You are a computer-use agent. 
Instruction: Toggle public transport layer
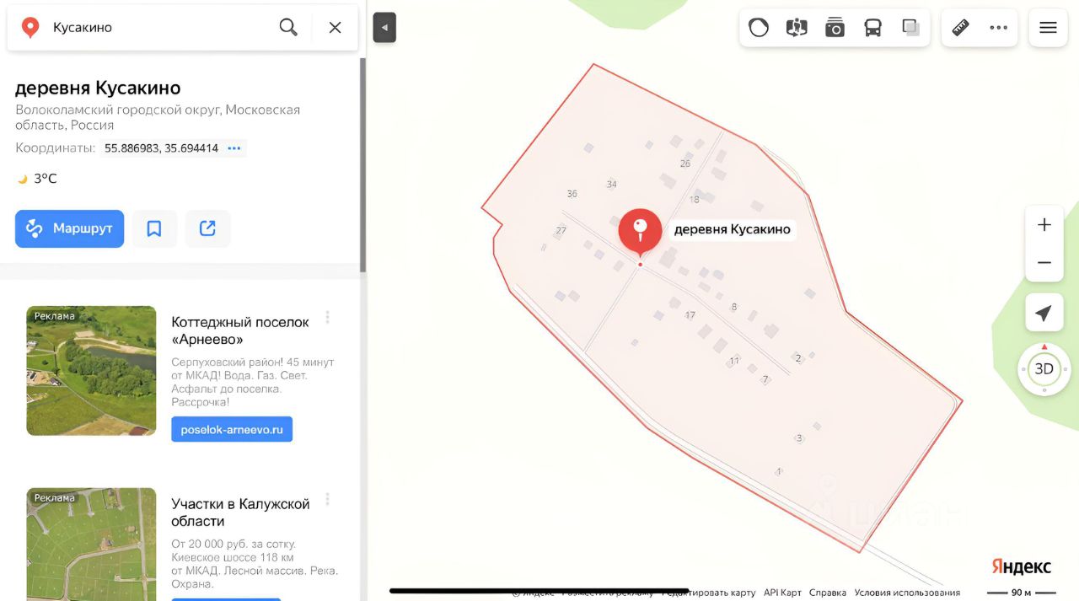click(x=872, y=28)
